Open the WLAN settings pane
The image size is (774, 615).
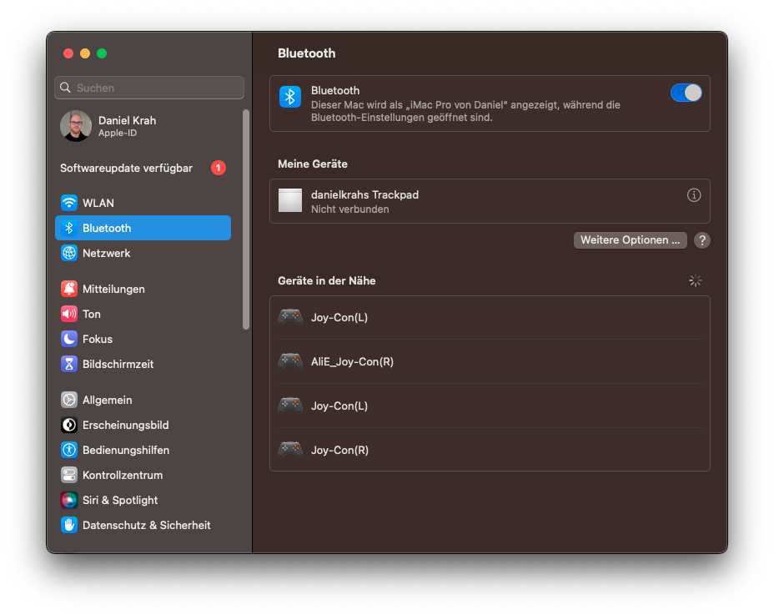coord(143,203)
